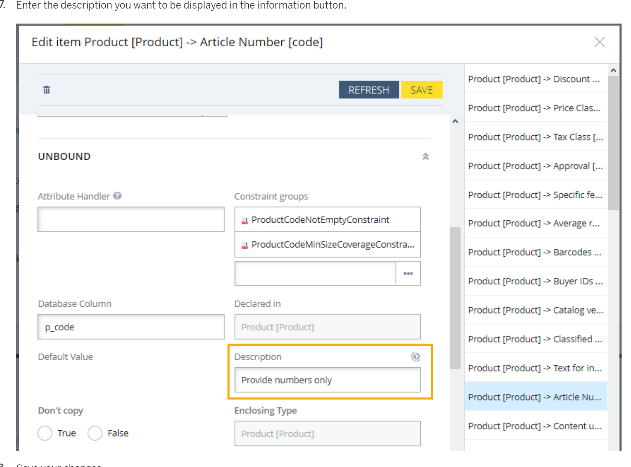
Task: Select Product -> Article Nu... list row
Action: (x=536, y=397)
